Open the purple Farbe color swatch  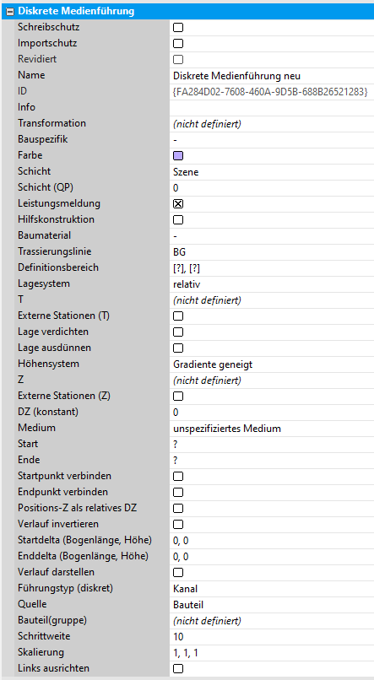coord(178,156)
